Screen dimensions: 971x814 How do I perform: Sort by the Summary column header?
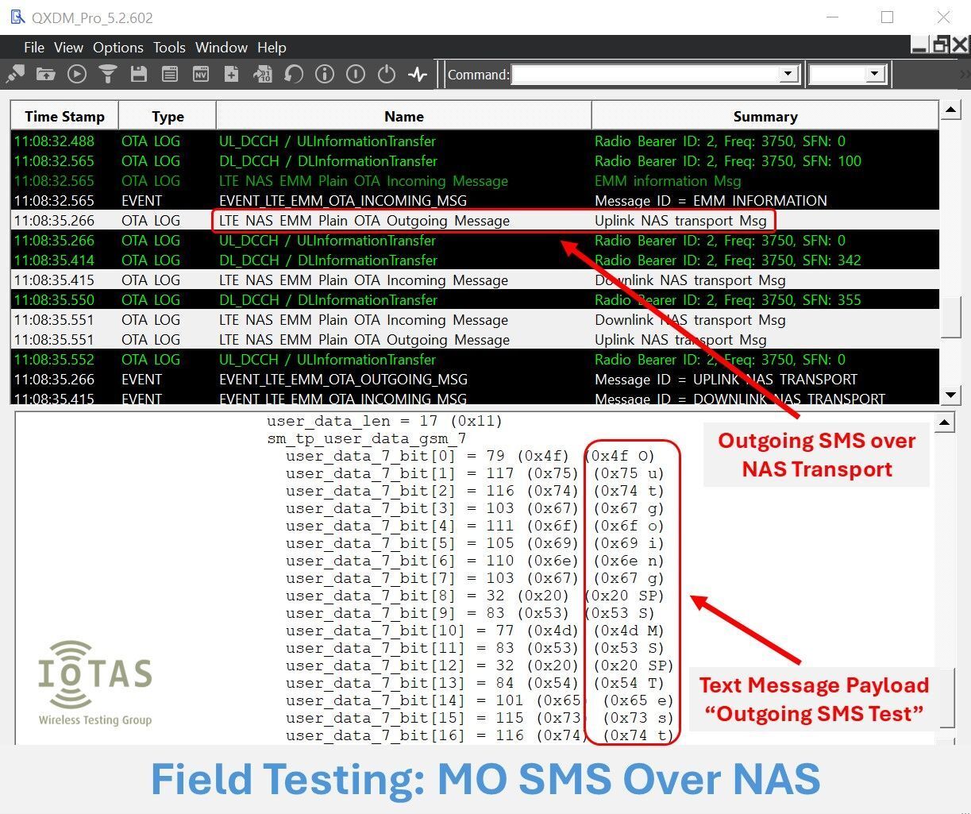(x=765, y=116)
